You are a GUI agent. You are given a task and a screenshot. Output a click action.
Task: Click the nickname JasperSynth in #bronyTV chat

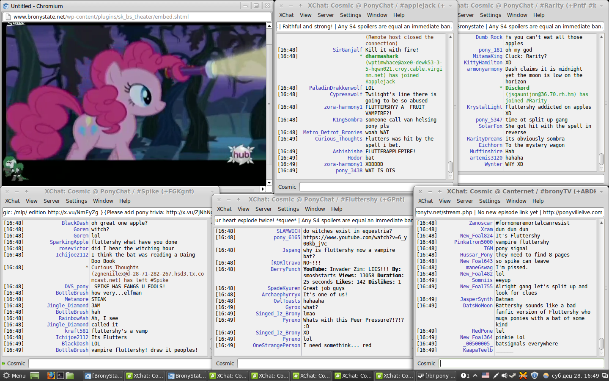tap(477, 299)
